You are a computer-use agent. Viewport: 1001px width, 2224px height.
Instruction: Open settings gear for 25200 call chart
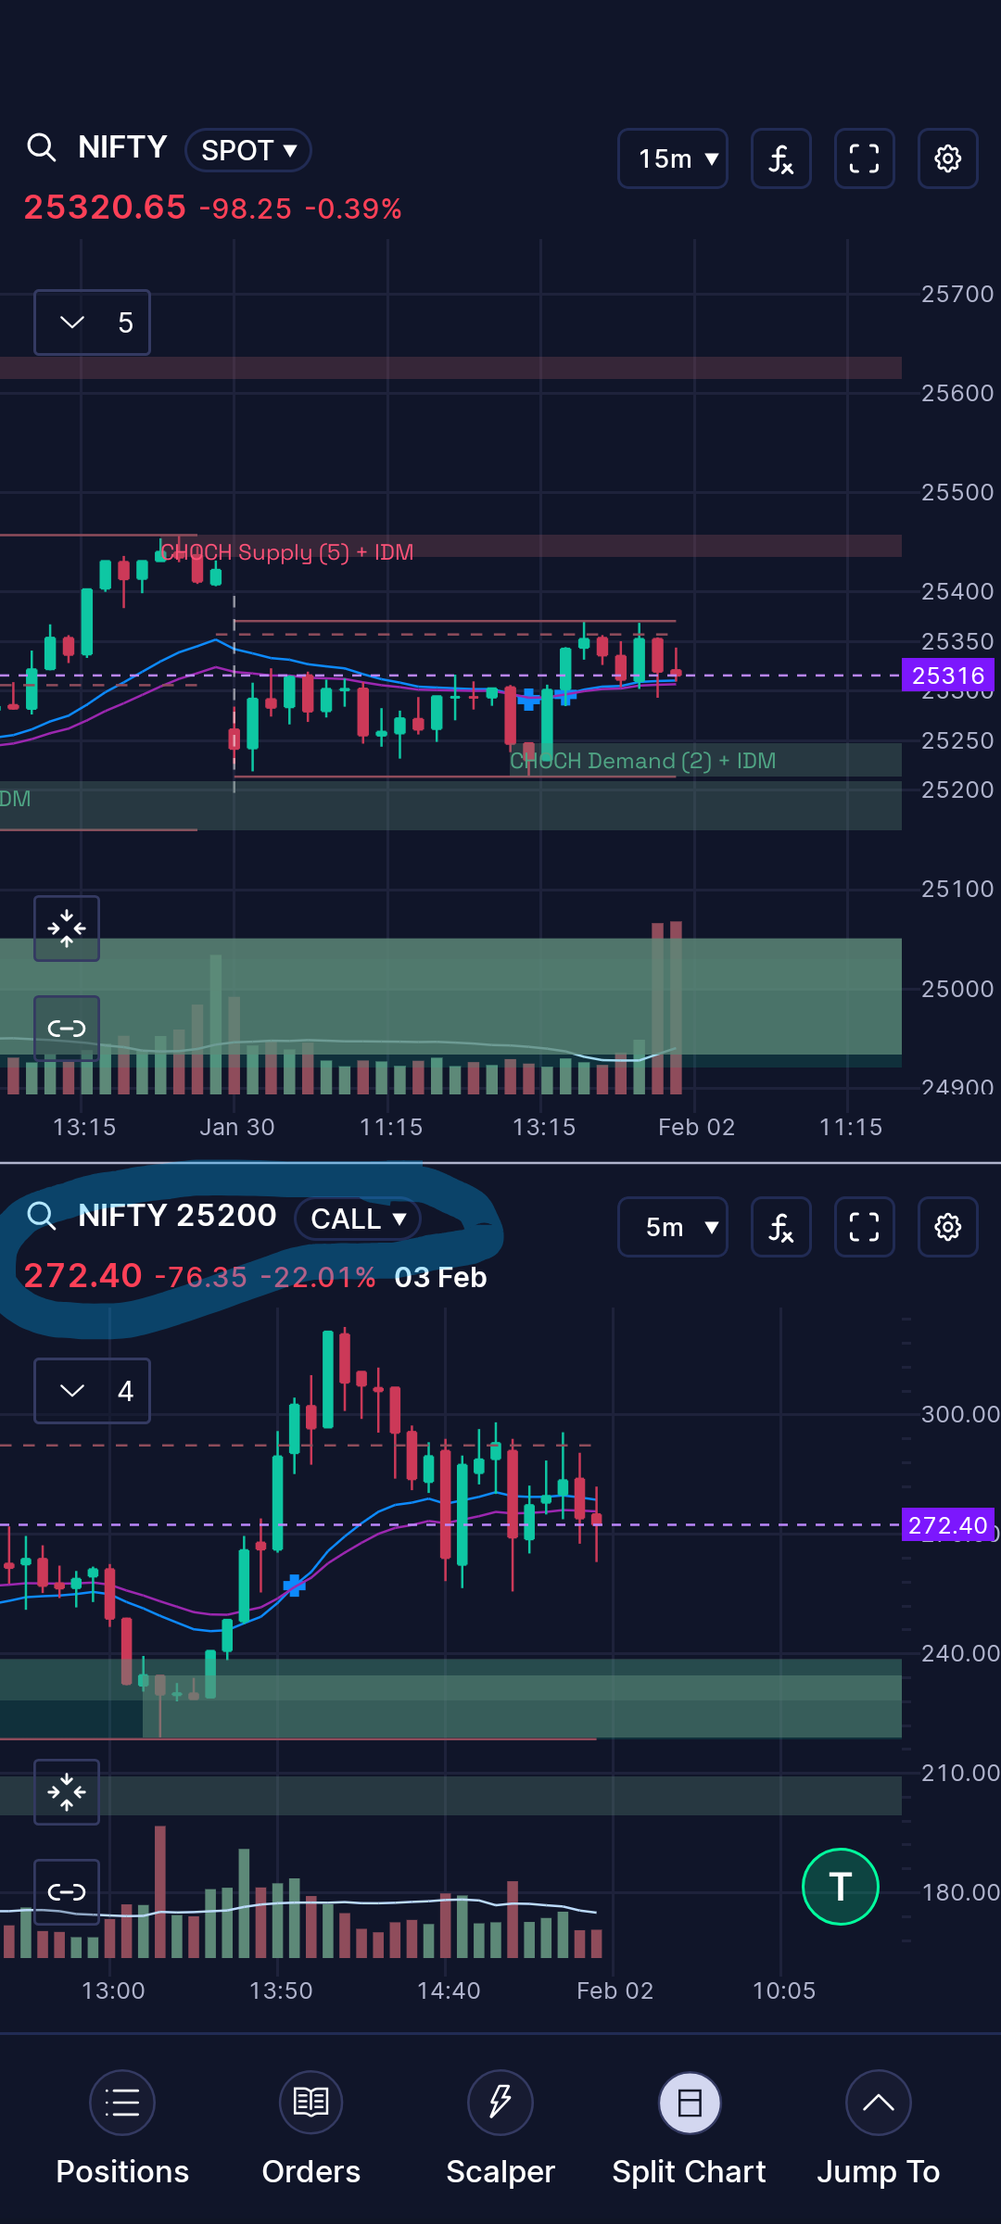[x=947, y=1227]
